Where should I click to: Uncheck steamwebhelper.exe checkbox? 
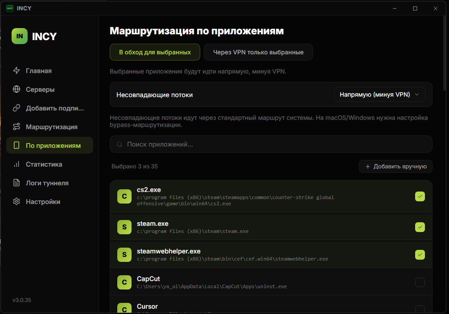click(x=420, y=254)
